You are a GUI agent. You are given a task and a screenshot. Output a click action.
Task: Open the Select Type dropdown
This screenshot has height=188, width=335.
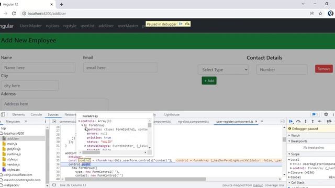click(224, 69)
